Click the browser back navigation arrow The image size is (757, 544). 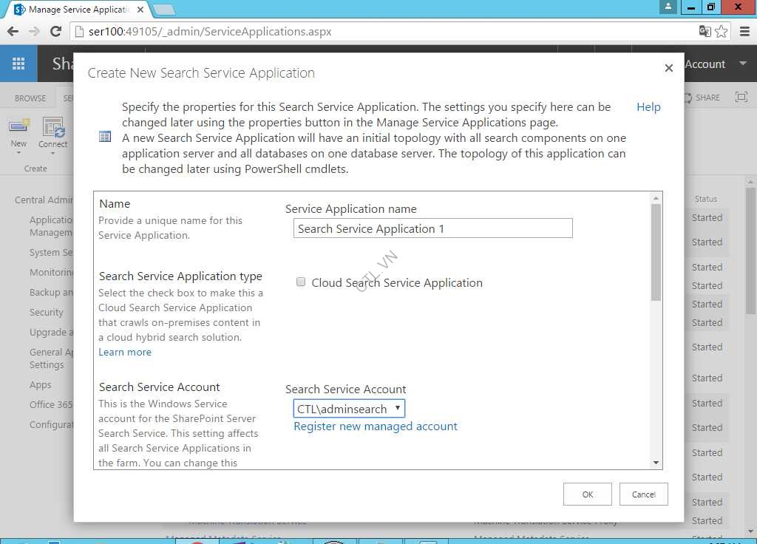click(x=13, y=31)
